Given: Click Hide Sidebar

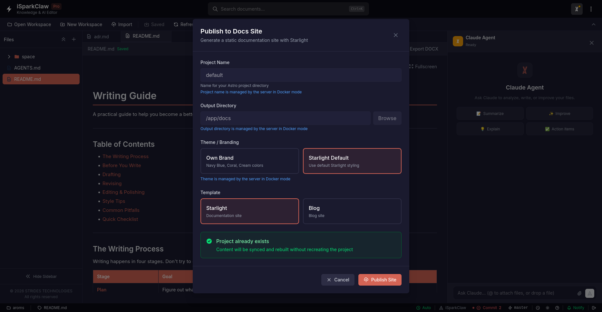Looking at the screenshot, I should pyautogui.click(x=41, y=276).
